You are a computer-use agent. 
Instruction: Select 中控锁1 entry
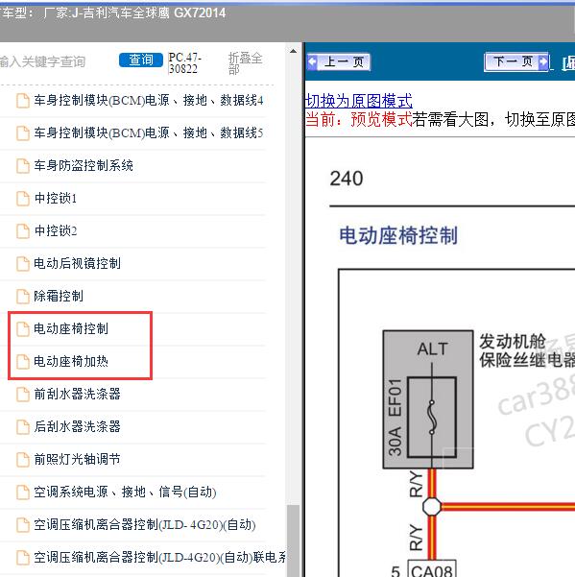coord(56,199)
